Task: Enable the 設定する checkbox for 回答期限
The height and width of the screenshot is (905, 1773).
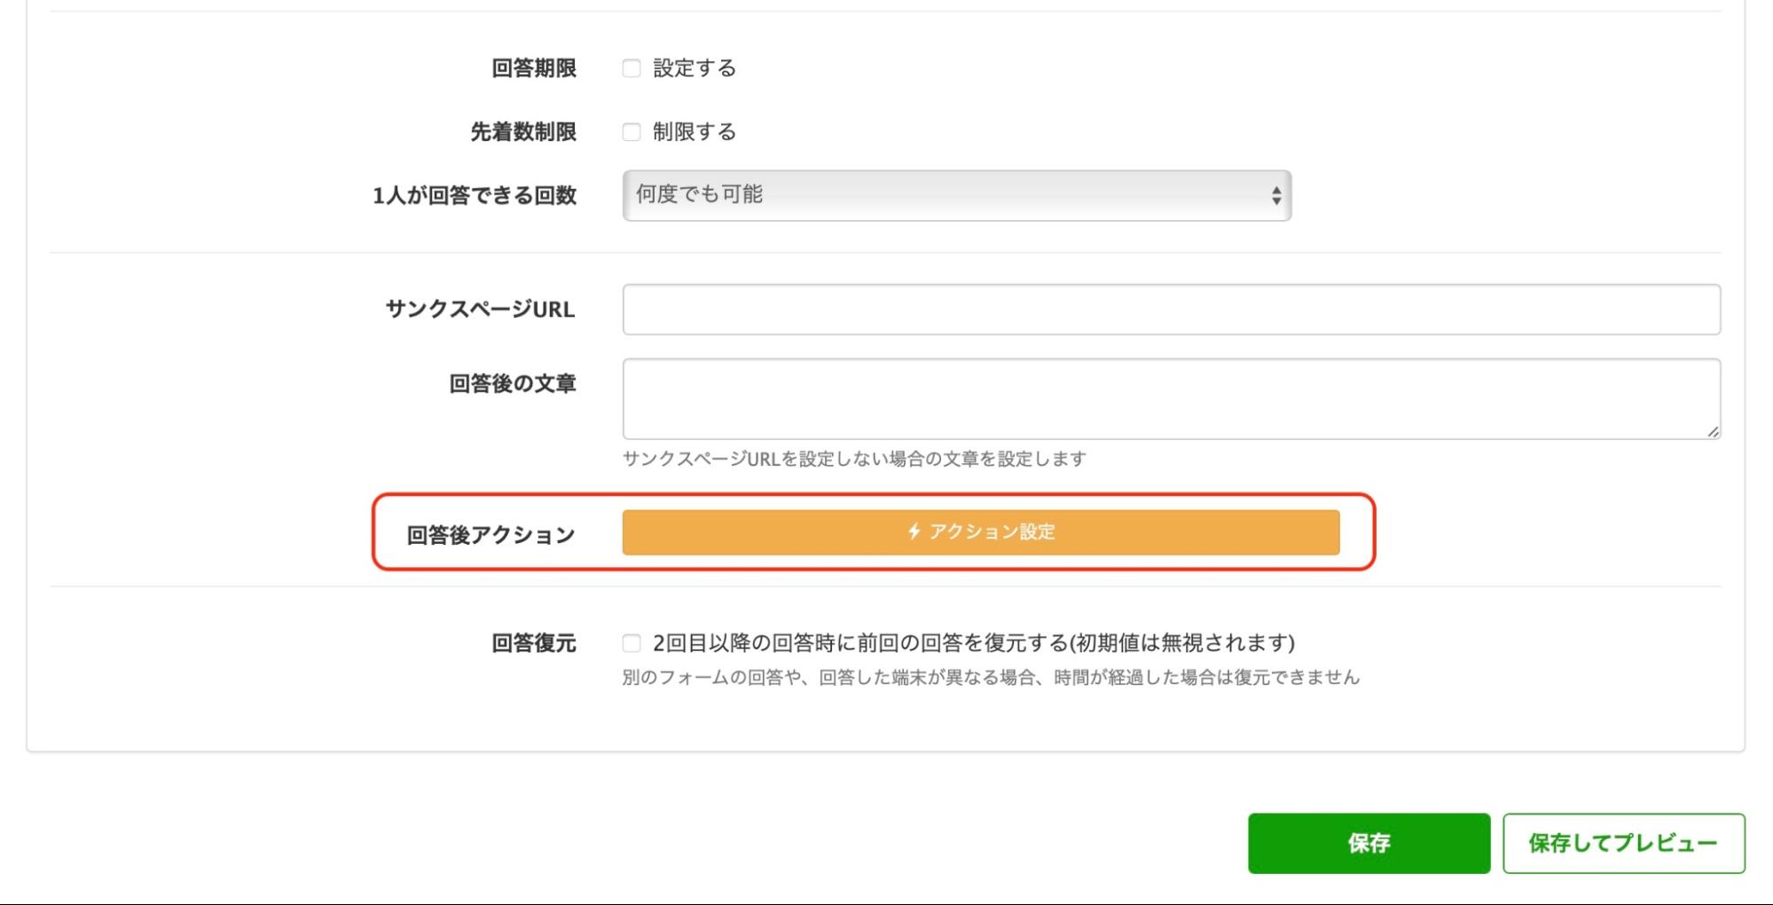Action: point(631,67)
